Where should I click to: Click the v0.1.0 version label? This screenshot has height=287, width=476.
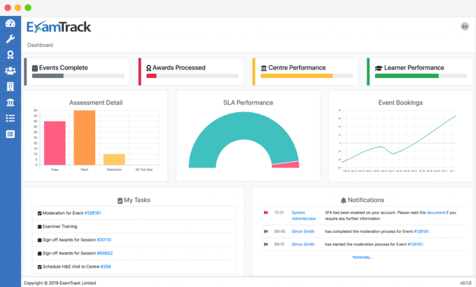coord(466,283)
